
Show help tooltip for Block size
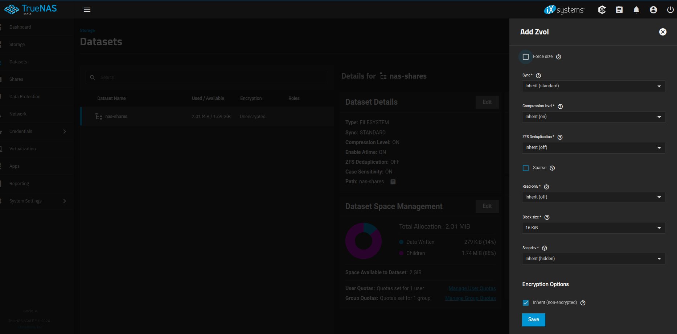point(547,217)
